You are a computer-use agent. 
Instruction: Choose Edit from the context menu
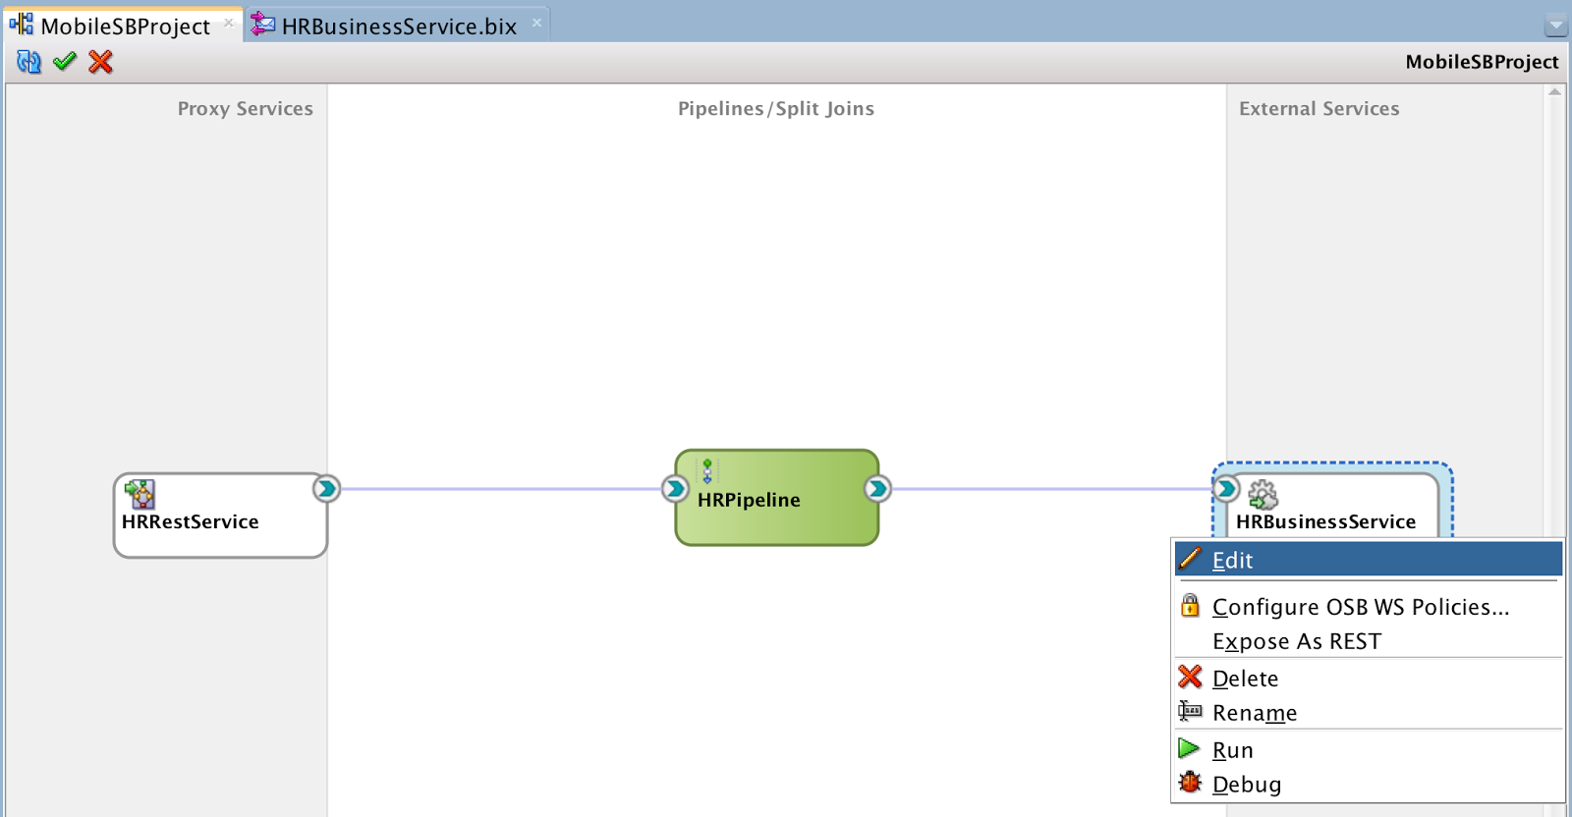click(x=1368, y=560)
